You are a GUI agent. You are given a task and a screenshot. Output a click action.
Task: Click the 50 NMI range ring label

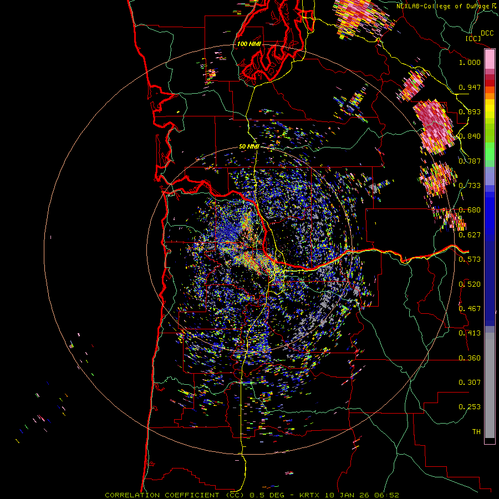[x=249, y=146]
